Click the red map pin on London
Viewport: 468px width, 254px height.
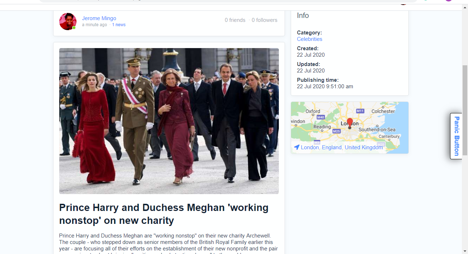(x=350, y=123)
